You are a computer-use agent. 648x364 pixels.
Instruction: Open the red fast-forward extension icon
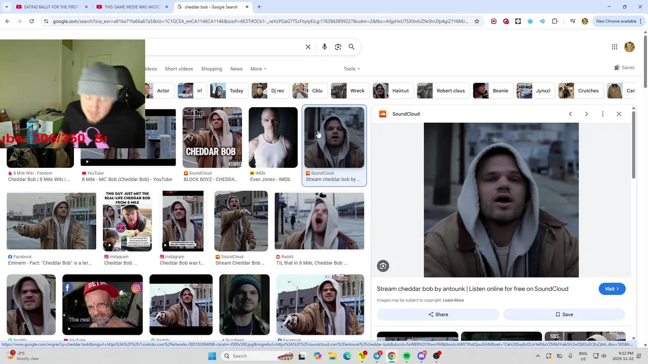pyautogui.click(x=494, y=21)
